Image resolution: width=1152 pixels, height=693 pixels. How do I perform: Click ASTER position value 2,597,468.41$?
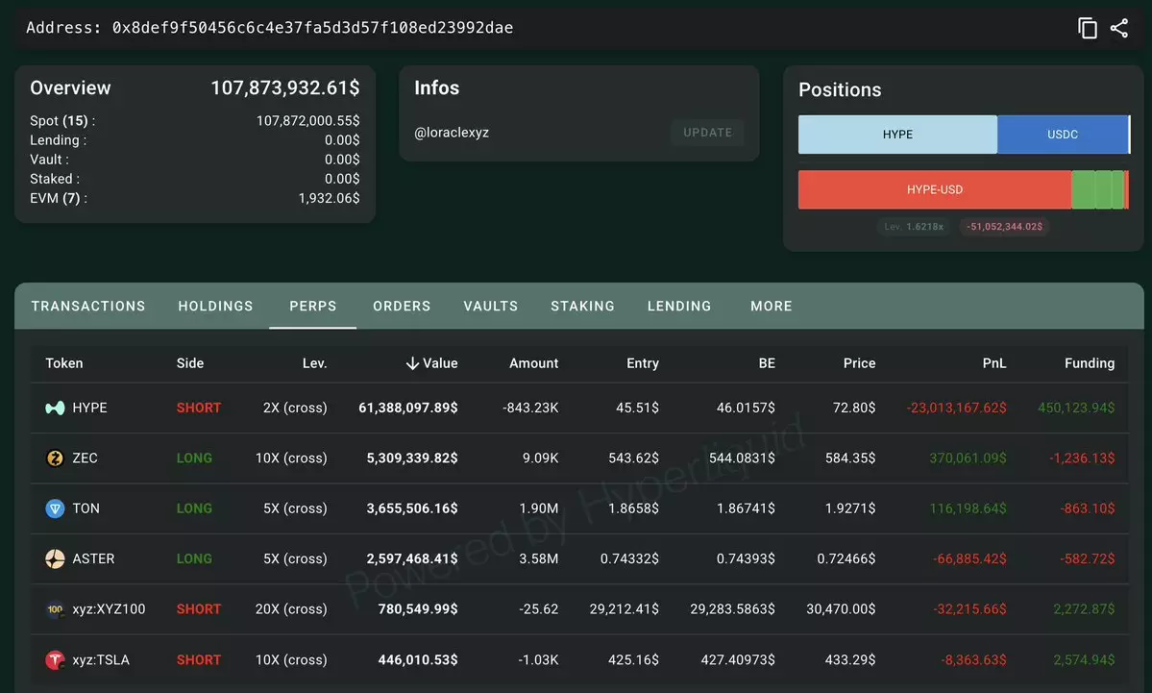[x=412, y=558]
